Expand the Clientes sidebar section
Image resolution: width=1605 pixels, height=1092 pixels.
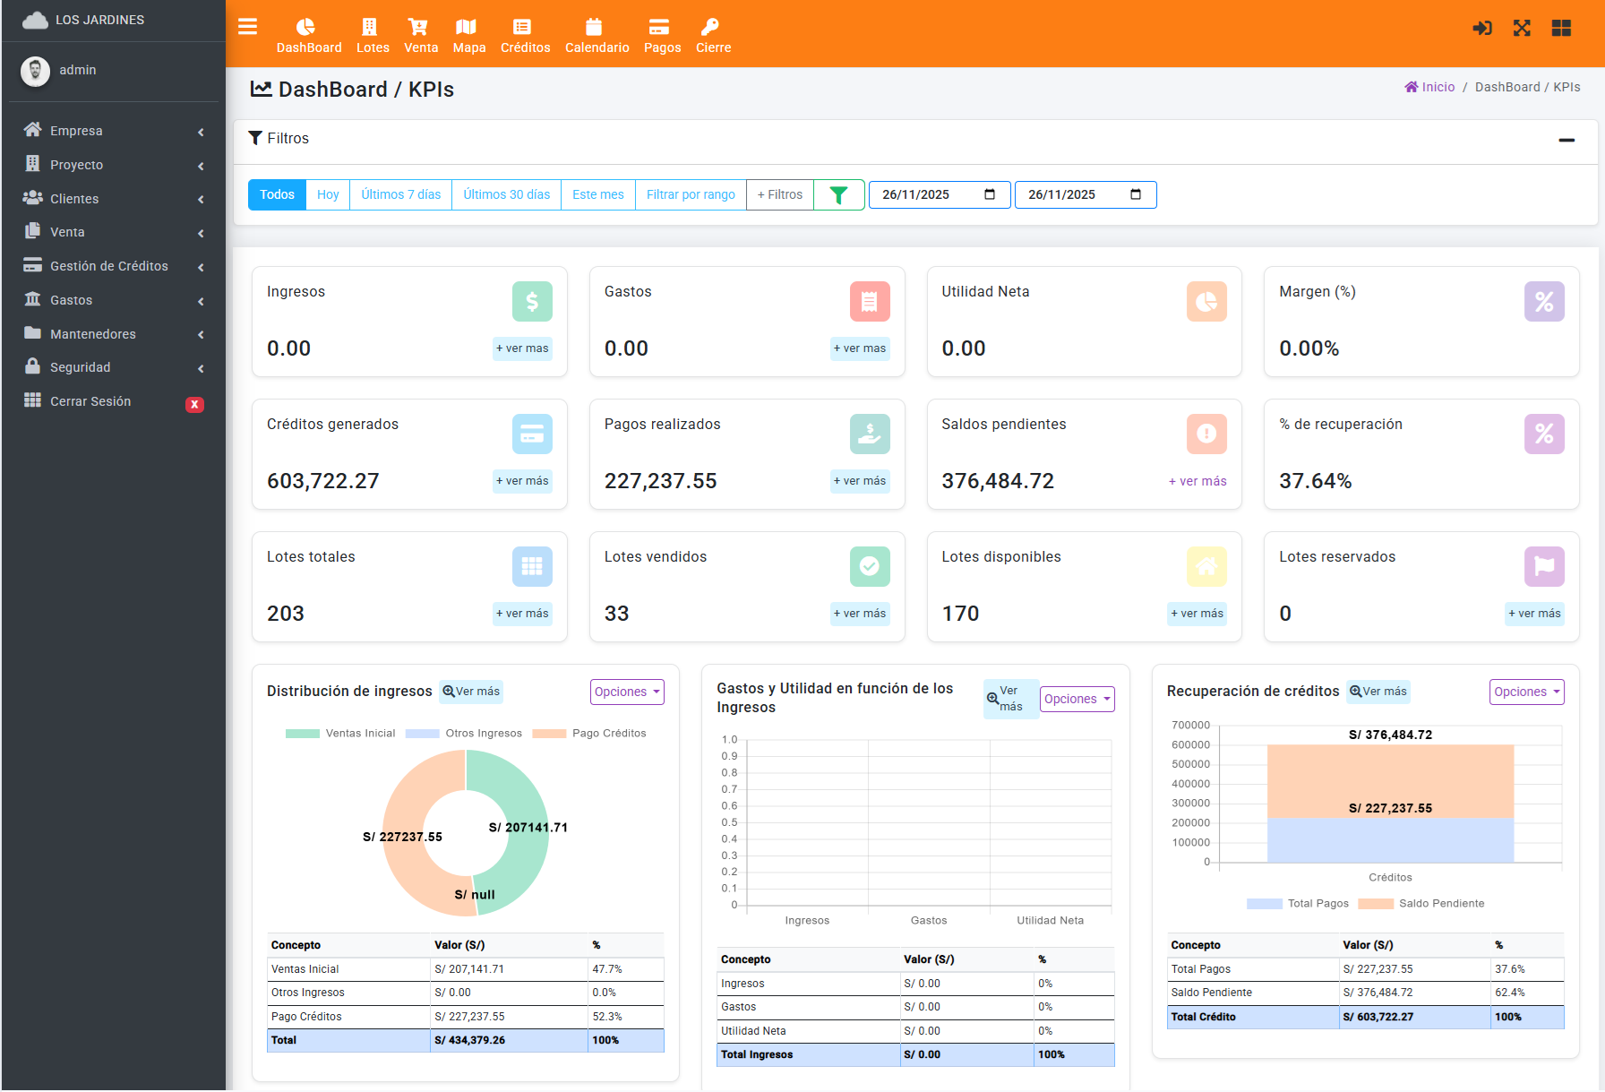point(73,198)
